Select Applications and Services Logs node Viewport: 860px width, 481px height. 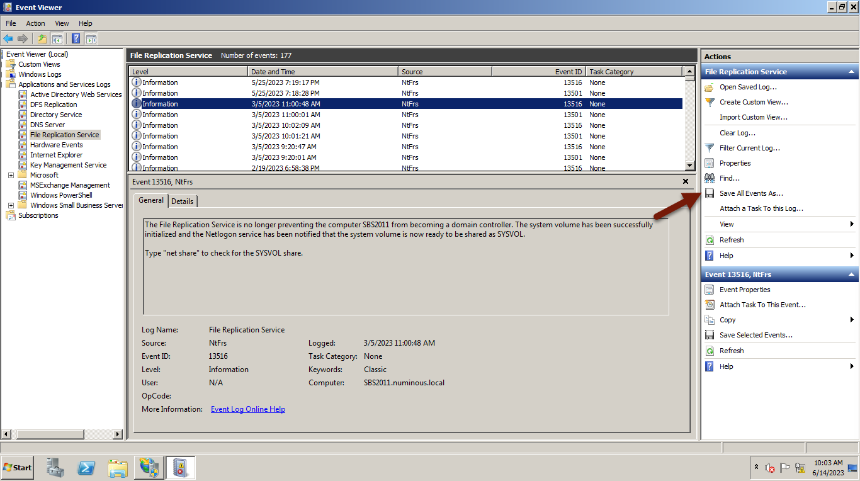(x=64, y=84)
